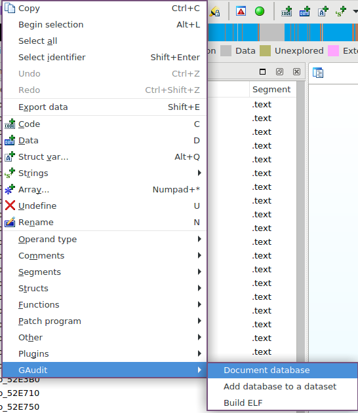The height and width of the screenshot is (413, 358).
Task: Click the red warning triangle toolbar icon
Action: click(241, 11)
